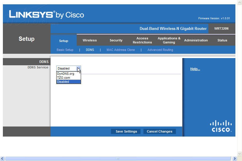Go to Access Restrictions tab

tap(142, 40)
